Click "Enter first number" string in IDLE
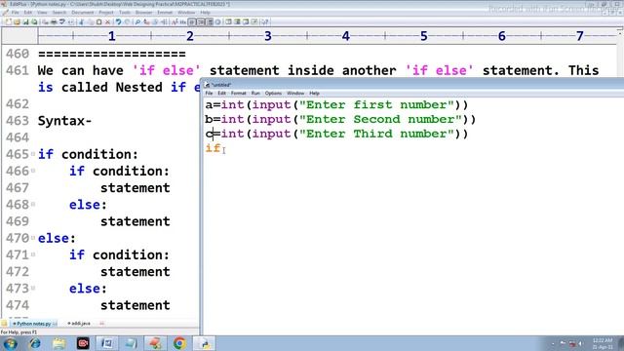This screenshot has height=351, width=624. point(376,104)
